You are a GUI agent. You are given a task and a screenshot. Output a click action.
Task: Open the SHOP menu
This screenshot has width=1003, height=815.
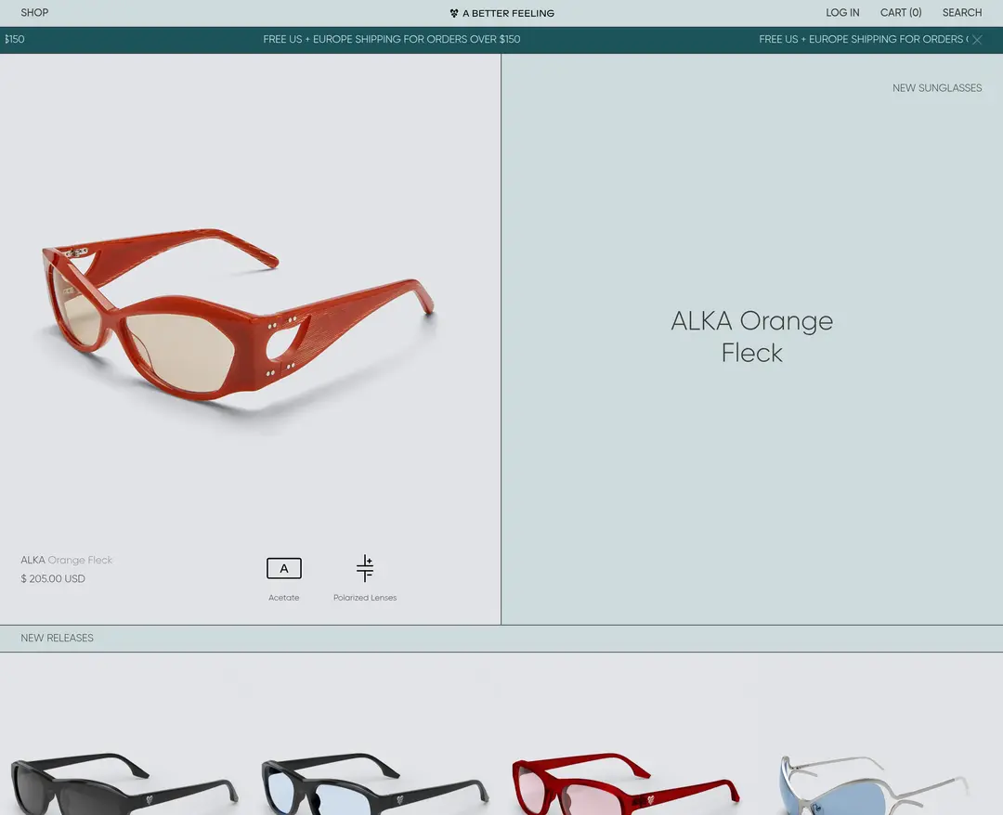click(x=34, y=13)
